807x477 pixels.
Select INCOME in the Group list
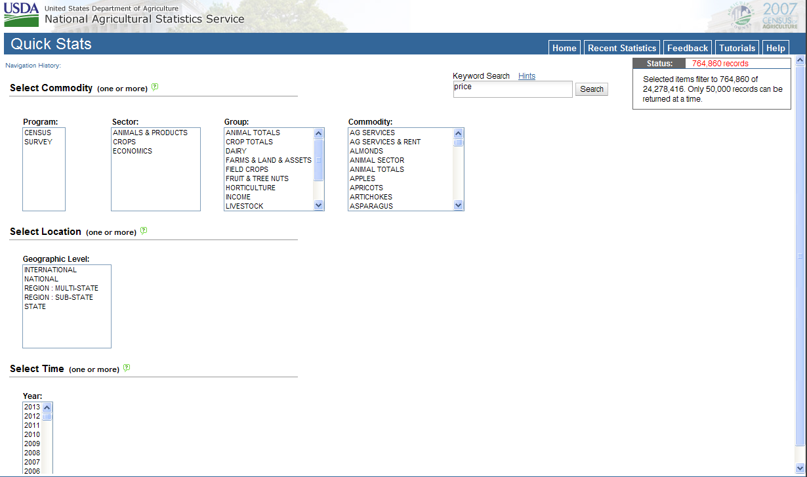coord(269,197)
